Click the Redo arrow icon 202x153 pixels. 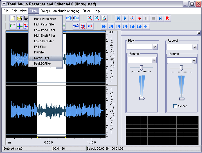(x=76, y=18)
